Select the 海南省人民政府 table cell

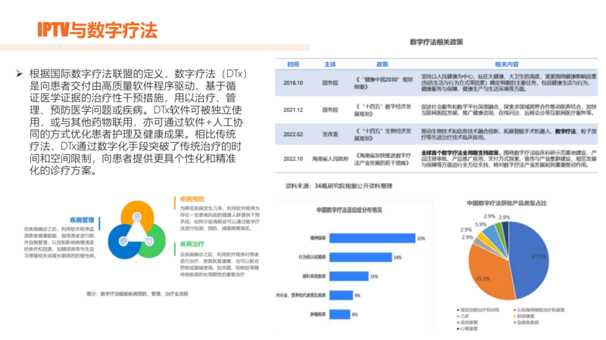tap(330, 159)
